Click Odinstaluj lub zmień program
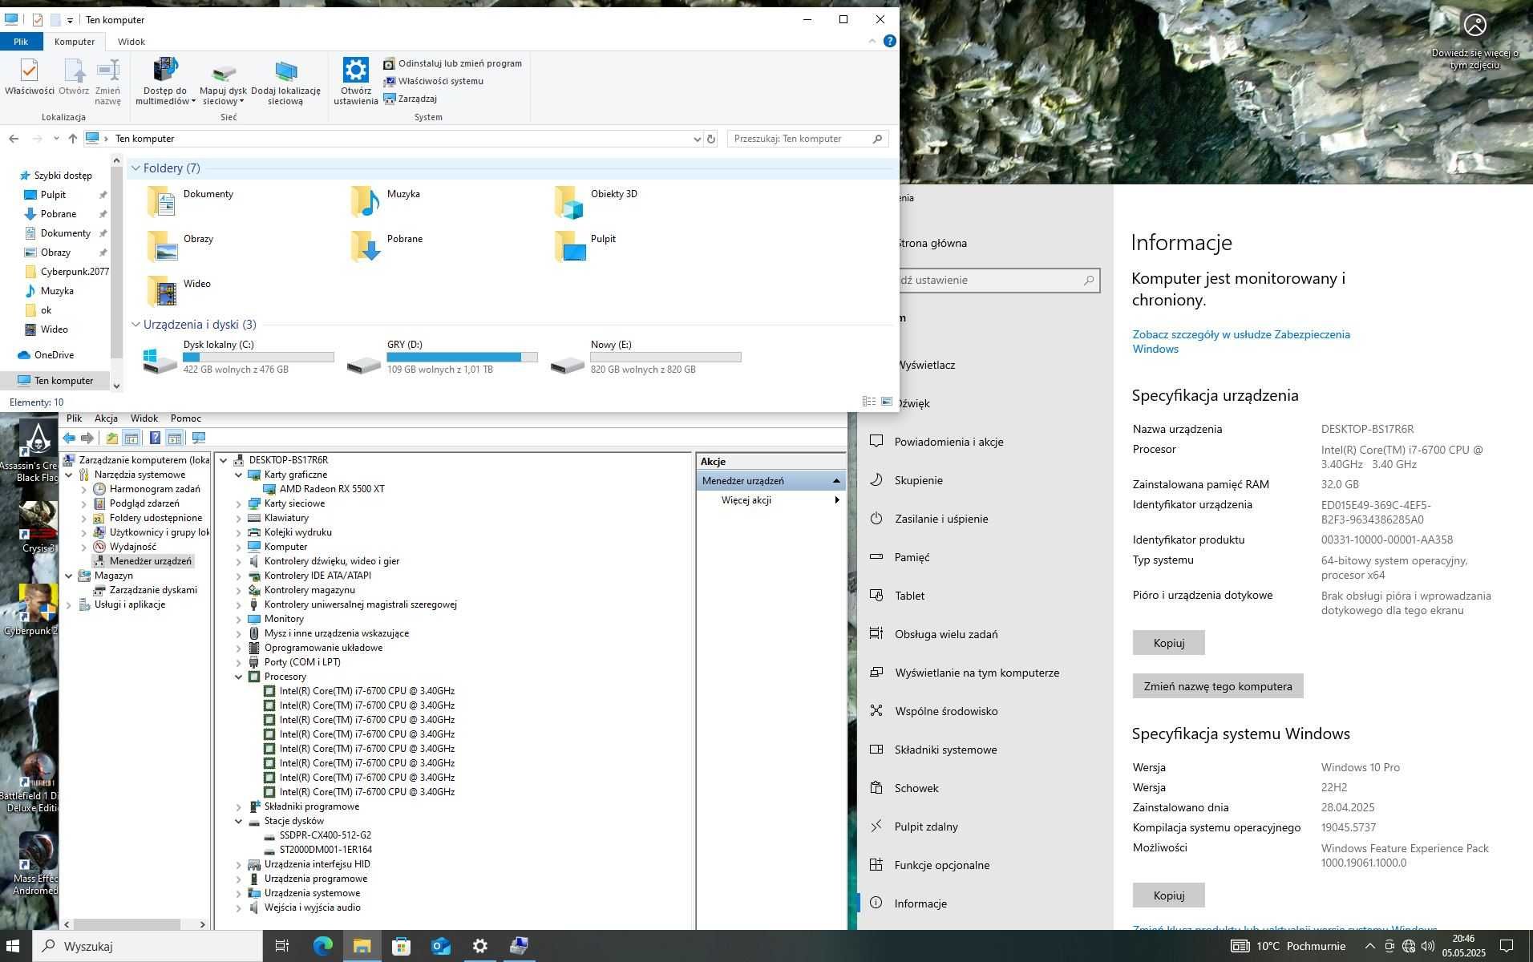Viewport: 1533px width, 962px height. (452, 63)
